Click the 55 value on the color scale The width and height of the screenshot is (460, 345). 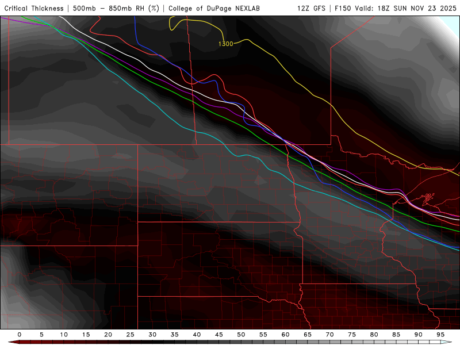(263, 335)
